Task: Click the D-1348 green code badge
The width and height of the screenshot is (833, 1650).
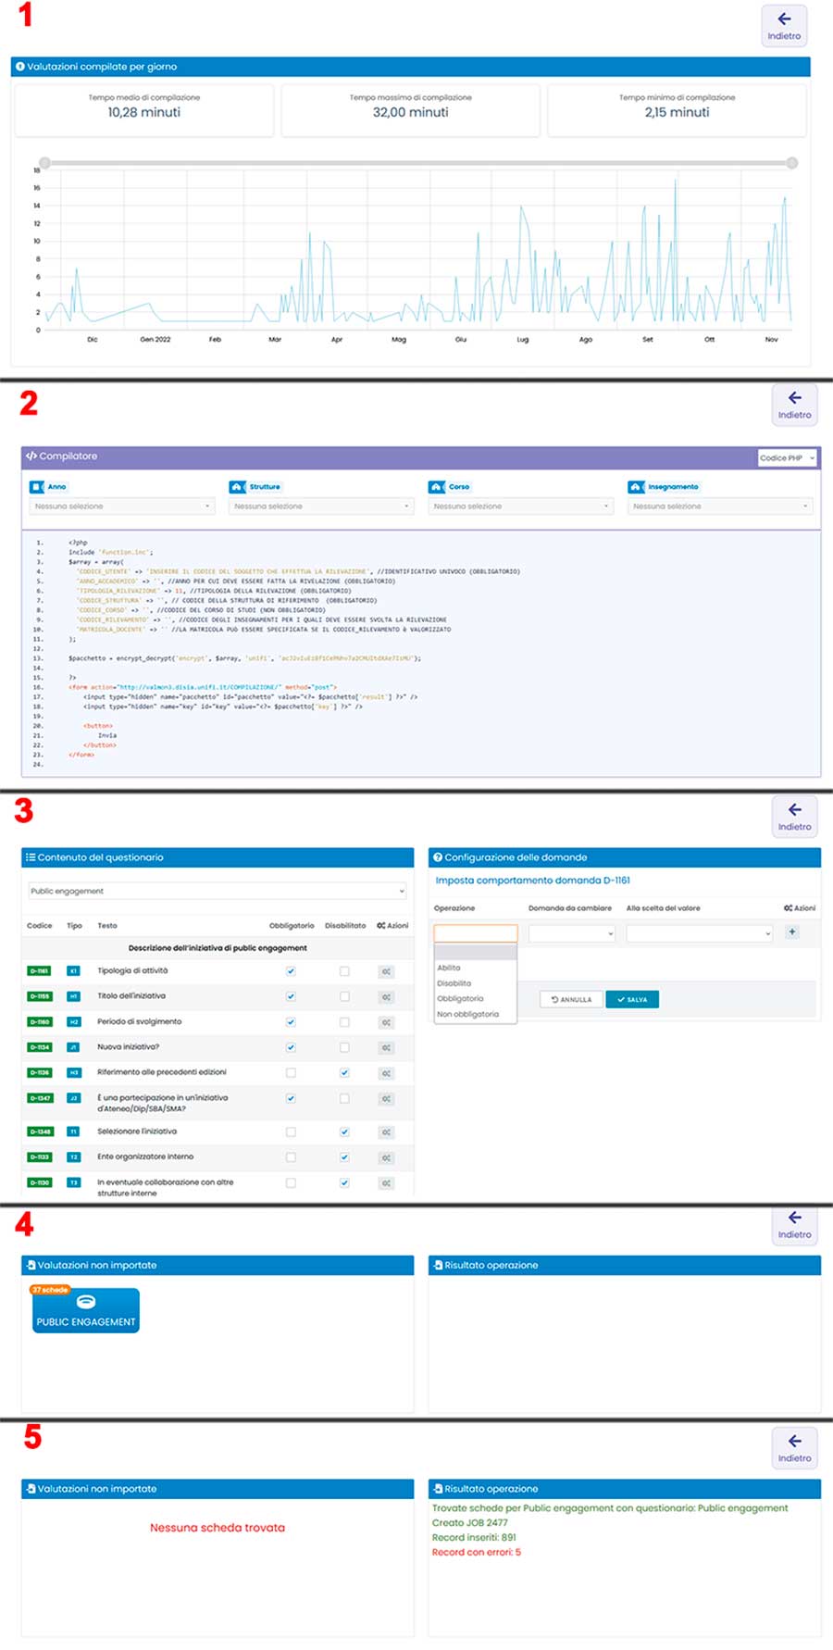Action: click(39, 1131)
